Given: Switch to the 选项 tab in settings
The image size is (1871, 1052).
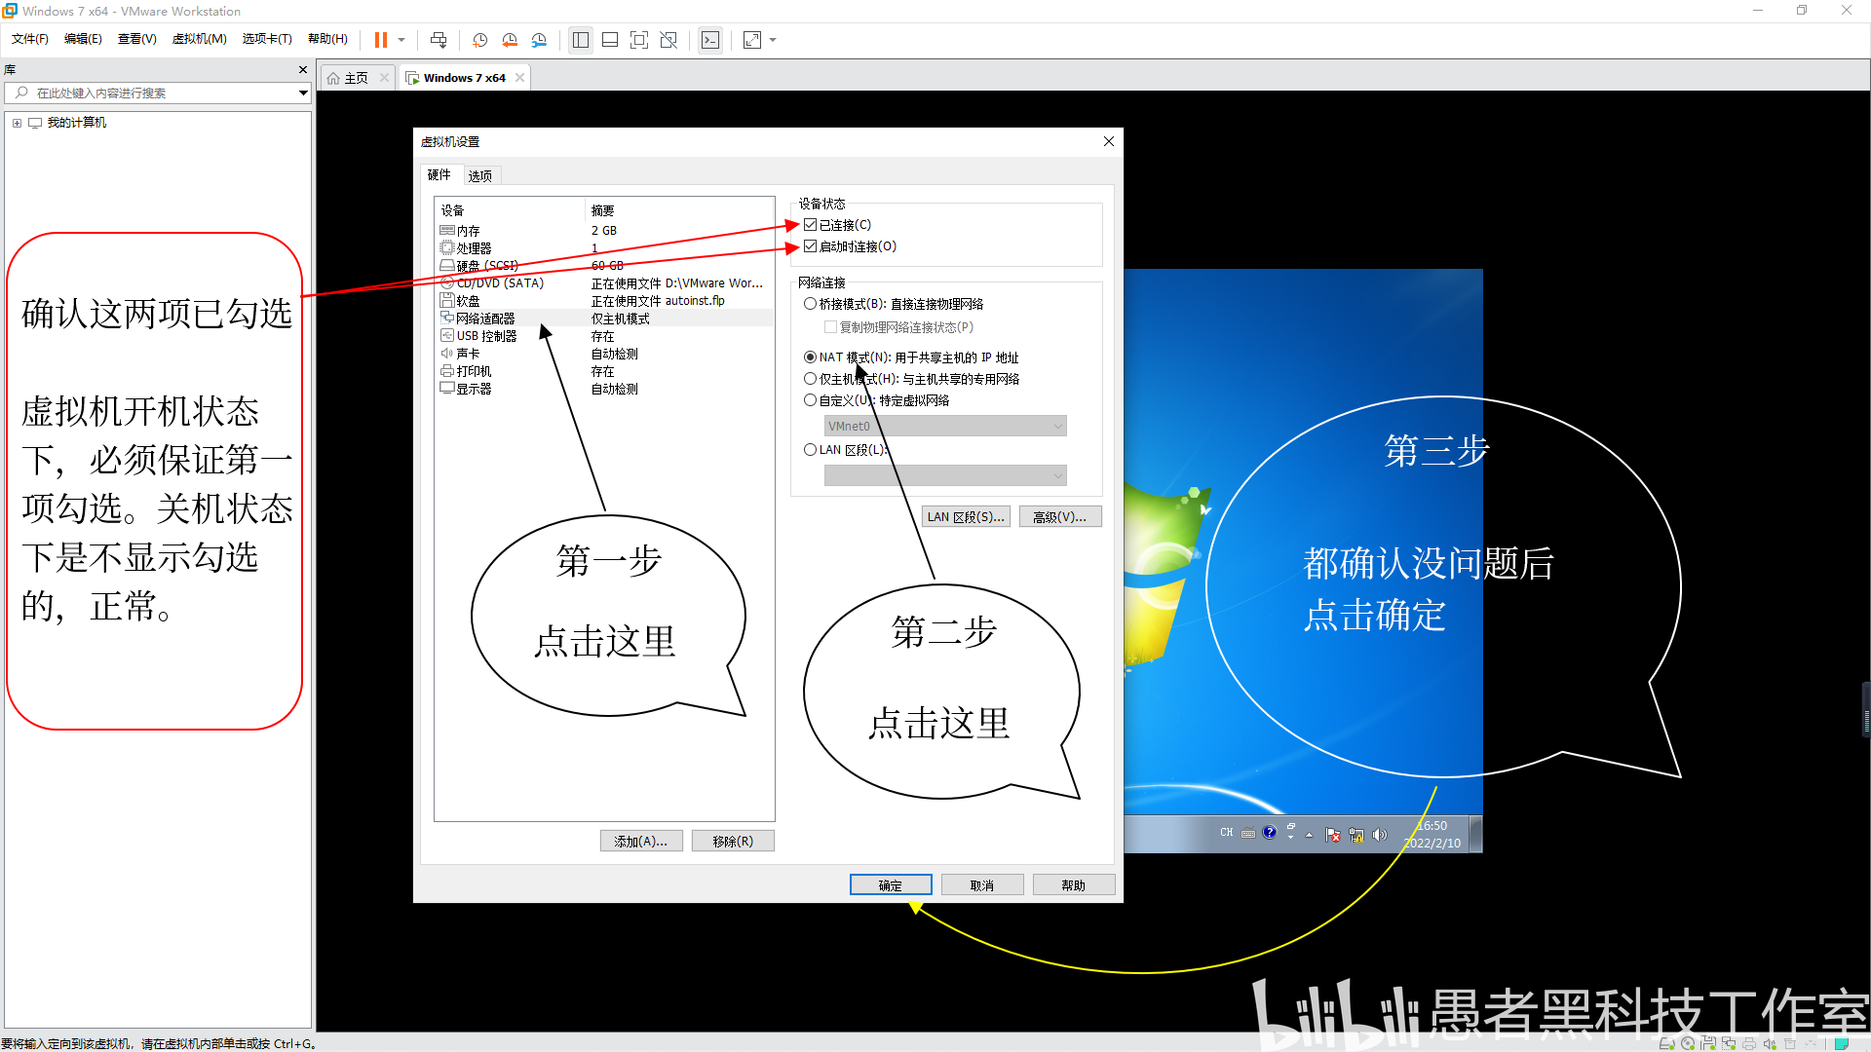Looking at the screenshot, I should (x=479, y=176).
